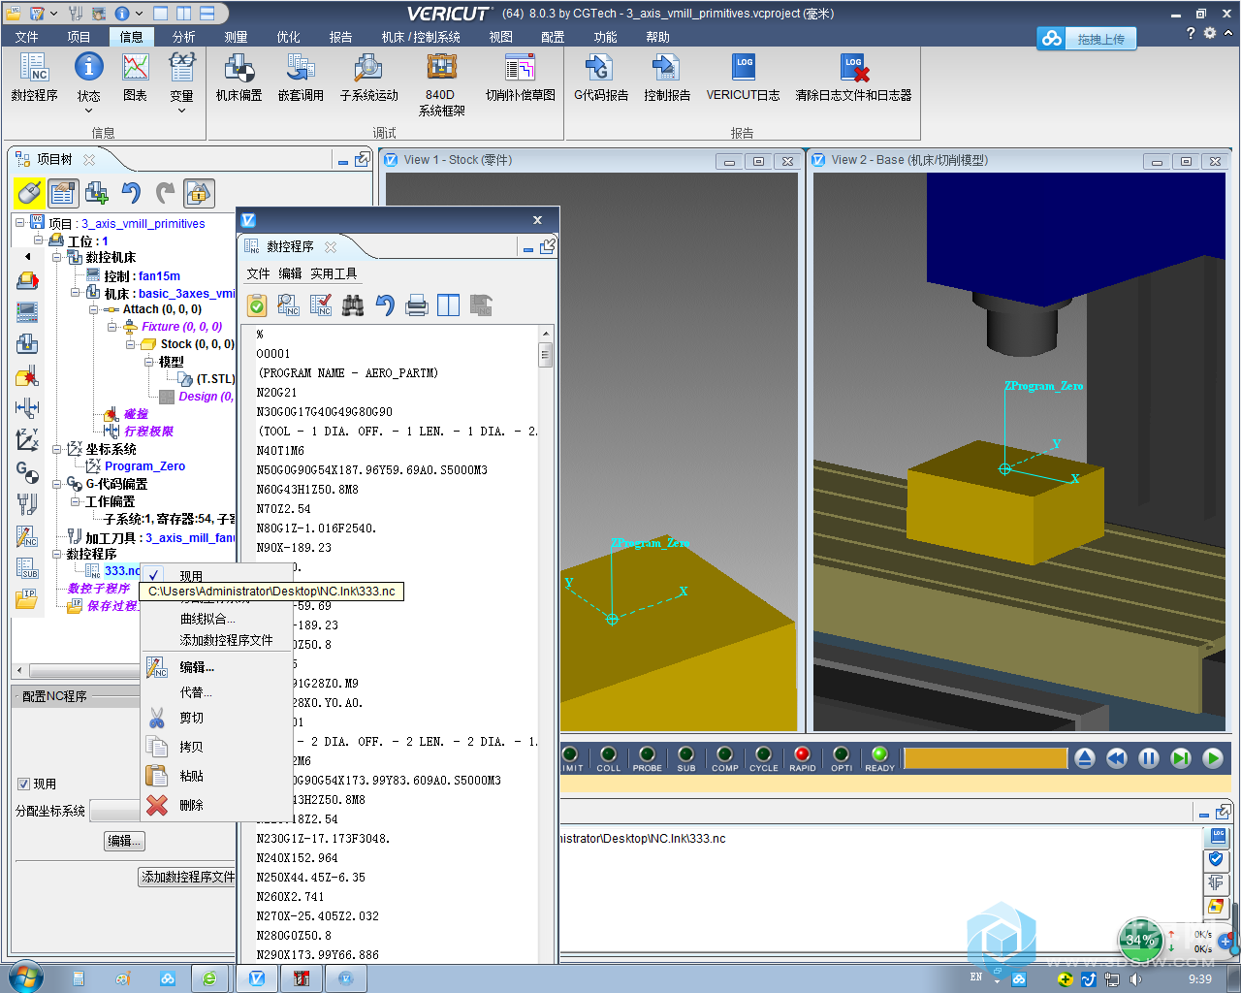Image resolution: width=1241 pixels, height=993 pixels.
Task: Click the 拖拽上传 cloud upload button
Action: point(1087,39)
